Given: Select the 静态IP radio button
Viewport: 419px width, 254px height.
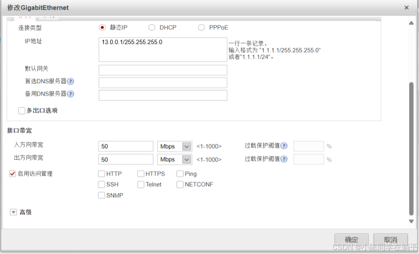Looking at the screenshot, I should [103, 28].
